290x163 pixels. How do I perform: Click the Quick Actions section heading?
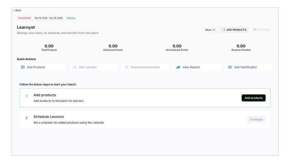coord(26,59)
